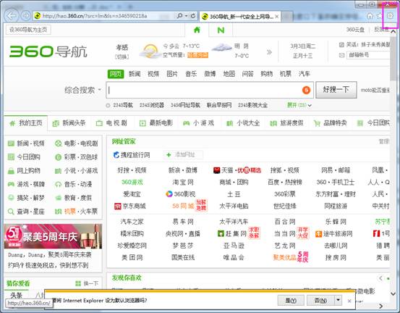
Task: Click the 切换 city switch link
Action: [x=122, y=57]
